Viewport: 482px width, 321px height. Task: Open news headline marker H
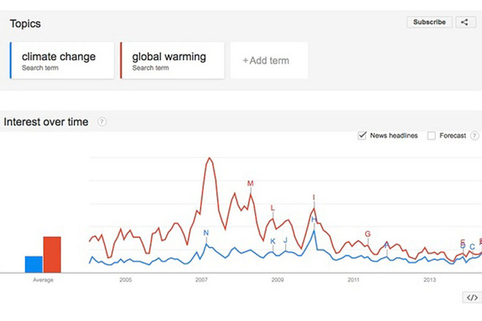(314, 219)
